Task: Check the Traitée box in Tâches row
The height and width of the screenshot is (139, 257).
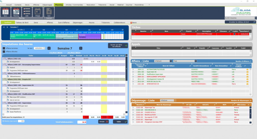Action: point(234,34)
